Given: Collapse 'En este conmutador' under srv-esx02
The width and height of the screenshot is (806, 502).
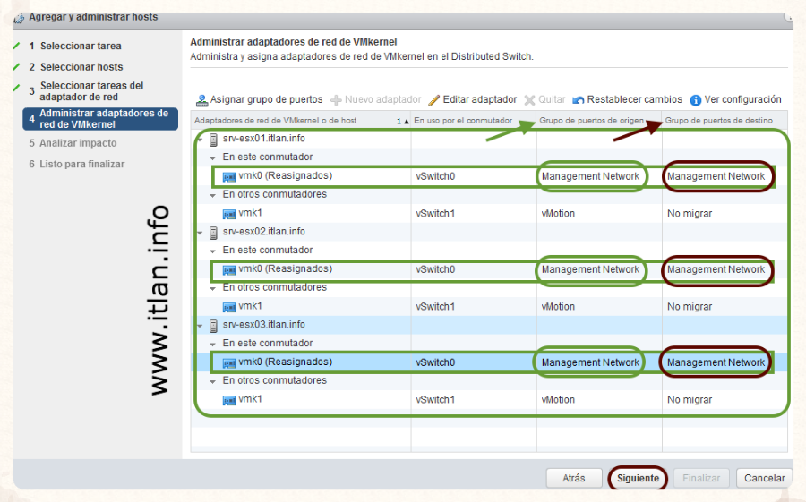Looking at the screenshot, I should [213, 251].
